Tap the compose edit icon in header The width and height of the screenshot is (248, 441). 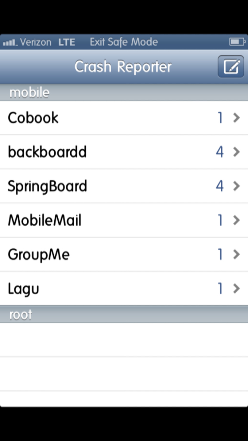click(x=231, y=67)
